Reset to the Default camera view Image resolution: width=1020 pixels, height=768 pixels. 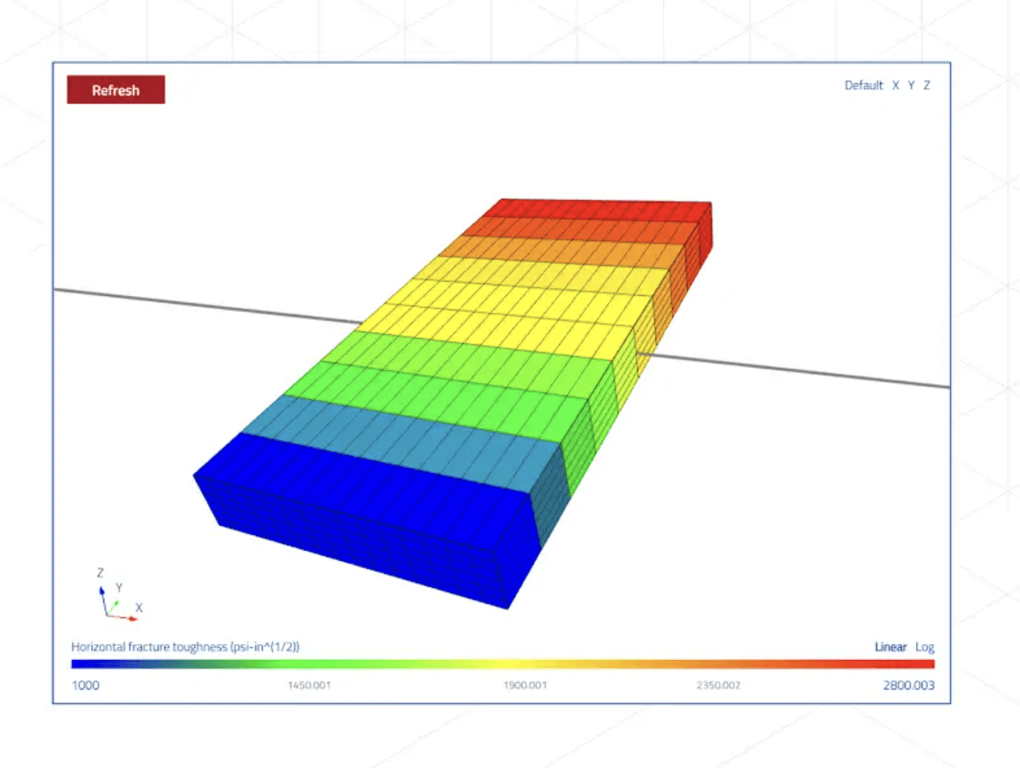pos(863,85)
